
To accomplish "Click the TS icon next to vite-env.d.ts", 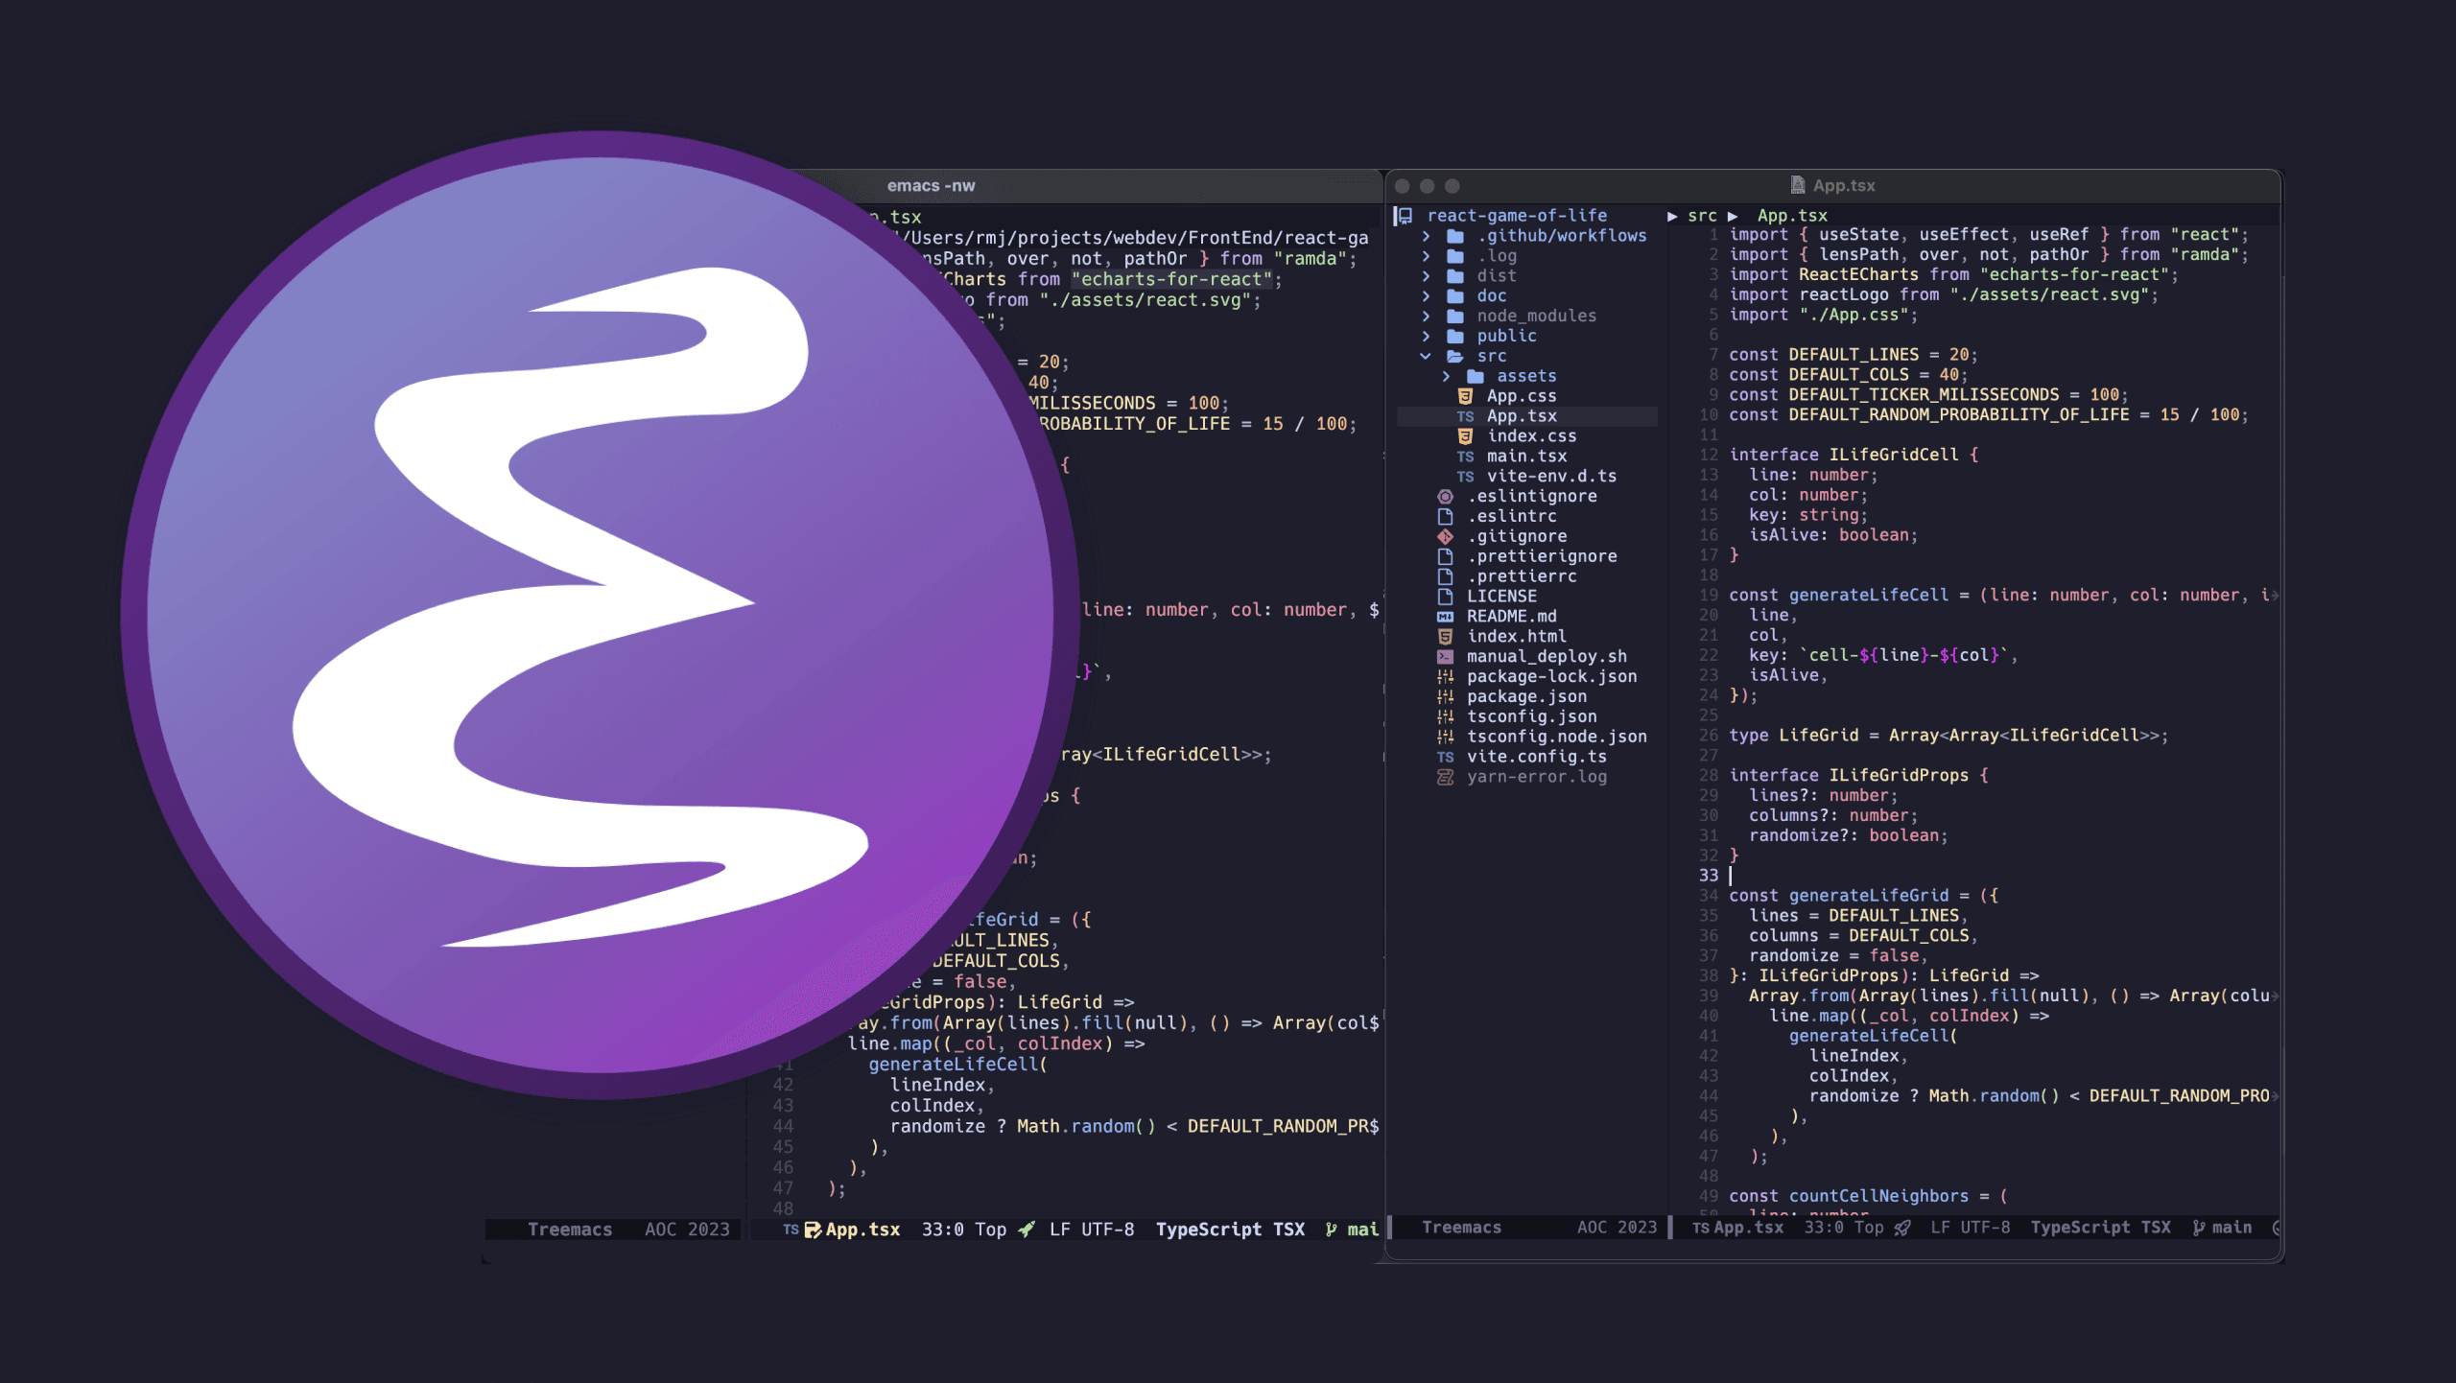I will tap(1465, 477).
